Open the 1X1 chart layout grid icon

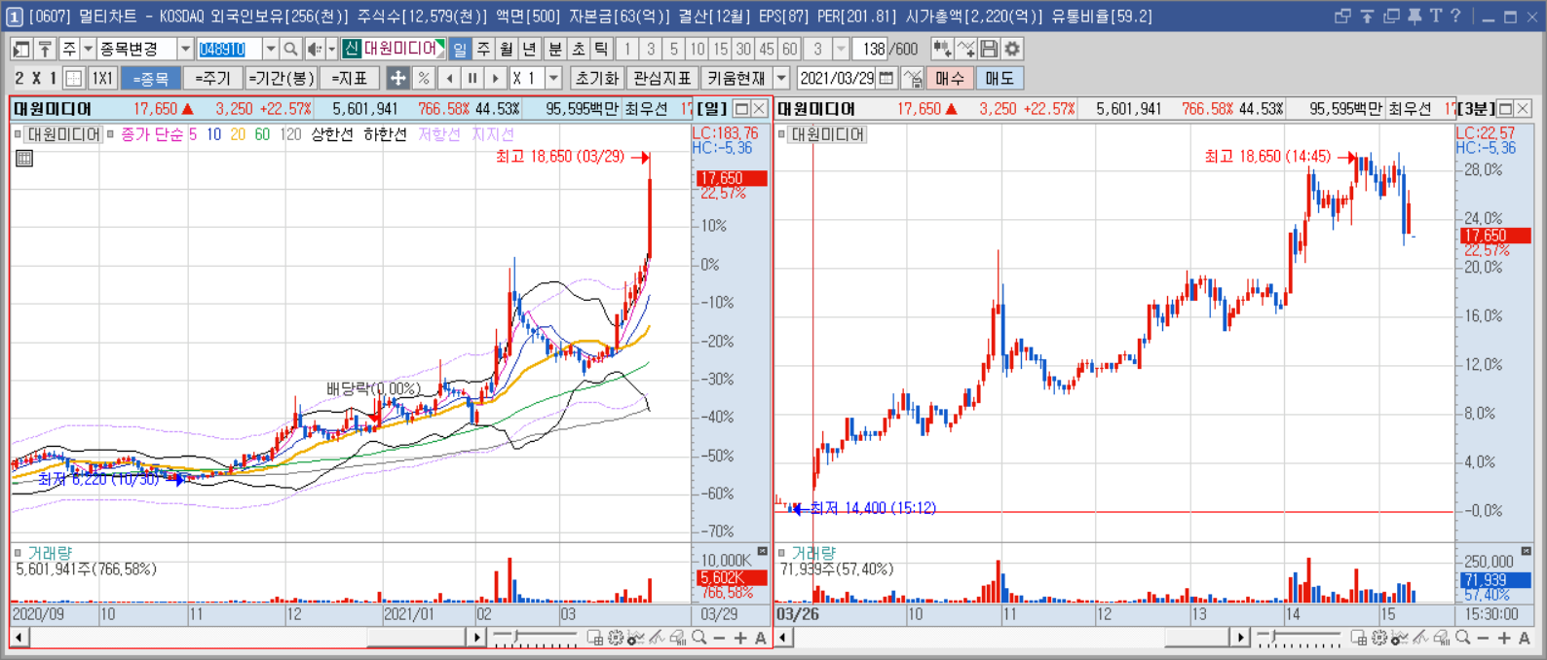point(75,78)
